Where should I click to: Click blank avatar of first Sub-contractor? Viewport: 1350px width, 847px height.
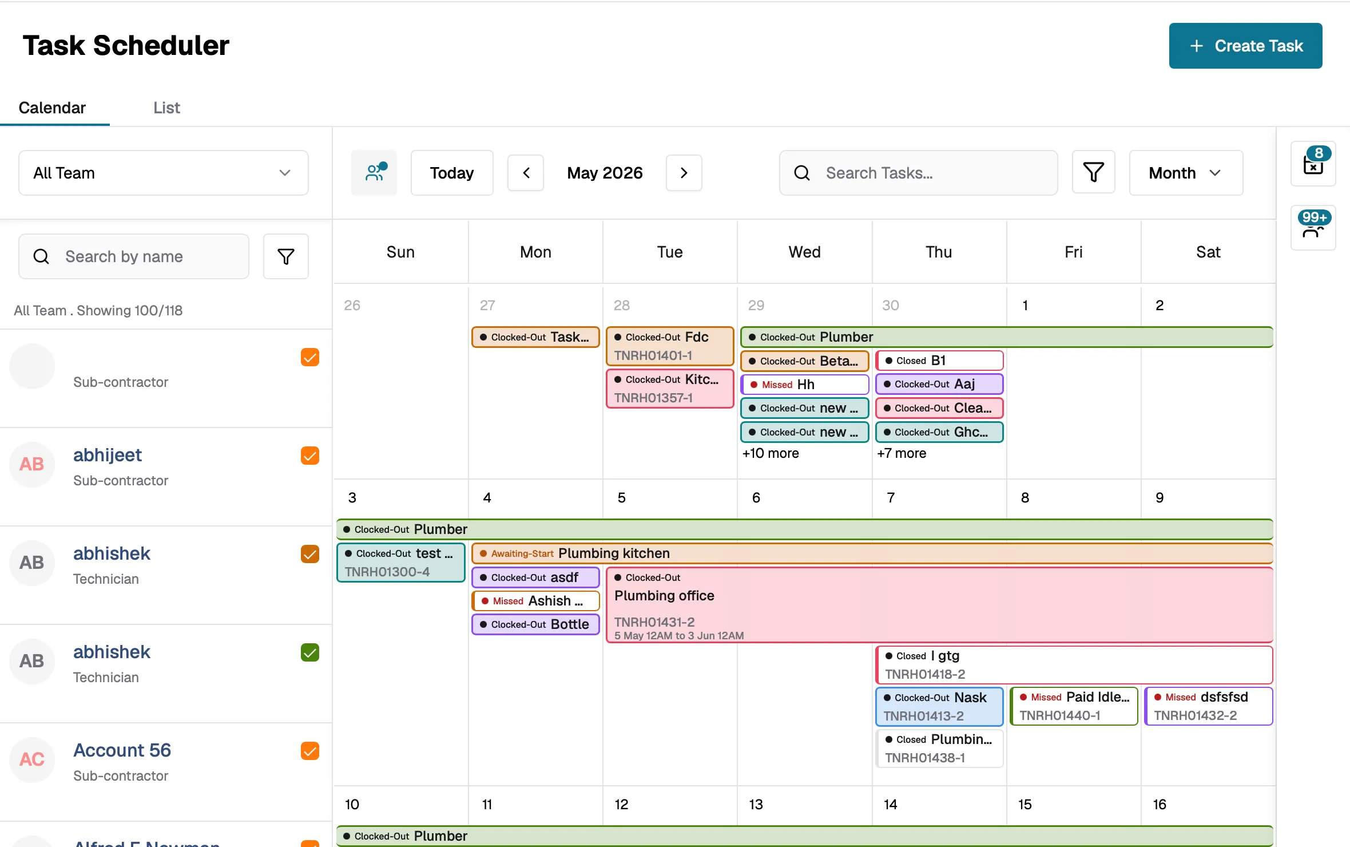pyautogui.click(x=32, y=366)
